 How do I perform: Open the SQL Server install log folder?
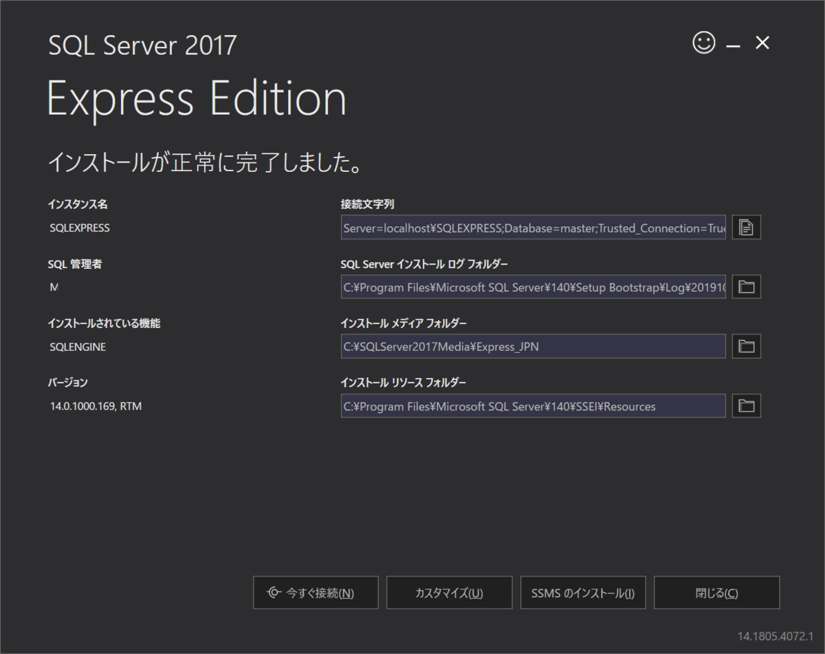click(747, 287)
